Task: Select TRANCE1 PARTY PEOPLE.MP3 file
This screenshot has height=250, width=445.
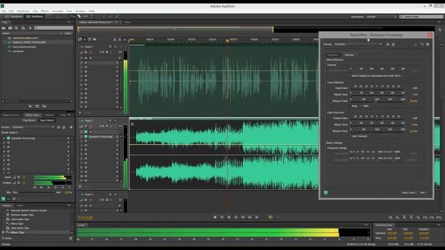Action: 29,42
